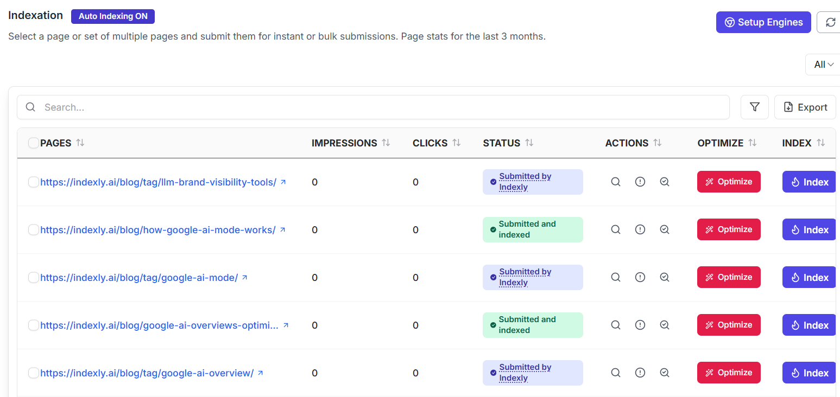
Task: Click the Setup Engines button
Action: tap(763, 22)
